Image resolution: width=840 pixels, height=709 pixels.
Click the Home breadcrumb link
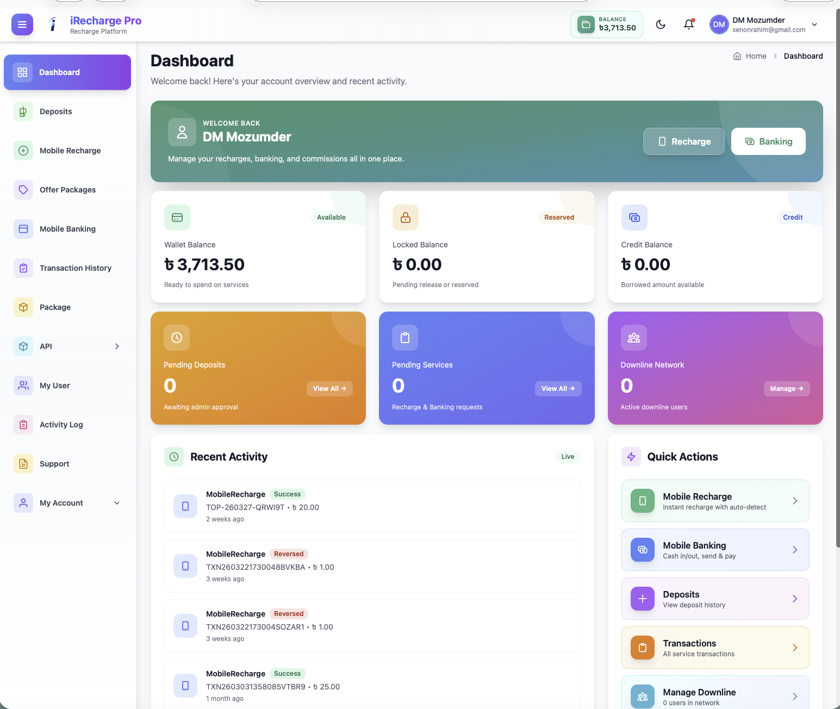(755, 56)
